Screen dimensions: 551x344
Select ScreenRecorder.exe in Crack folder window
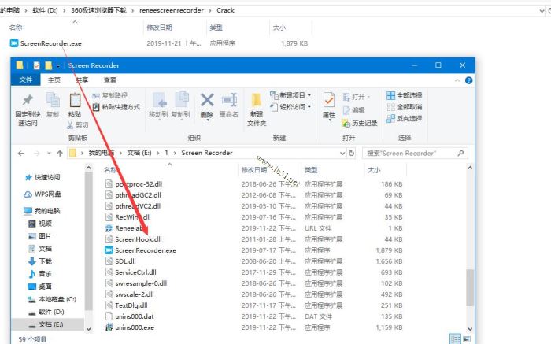point(46,43)
